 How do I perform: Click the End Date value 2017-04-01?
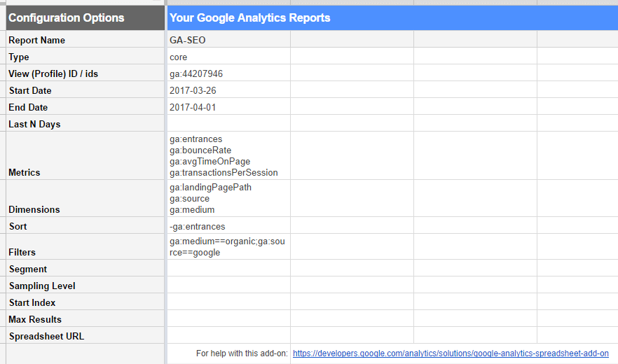tap(228, 107)
